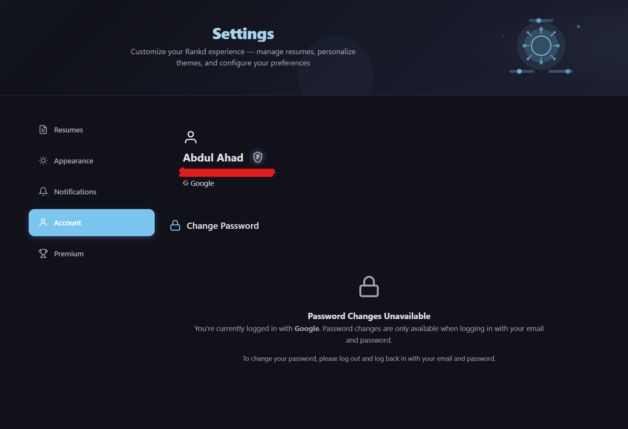Screen dimensions: 628x429
Task: Click the name Abdul Ahad
Action: pos(213,157)
